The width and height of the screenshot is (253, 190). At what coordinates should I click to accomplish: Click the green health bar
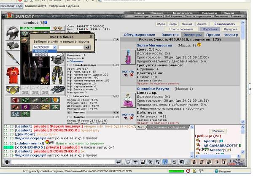pos(35,28)
